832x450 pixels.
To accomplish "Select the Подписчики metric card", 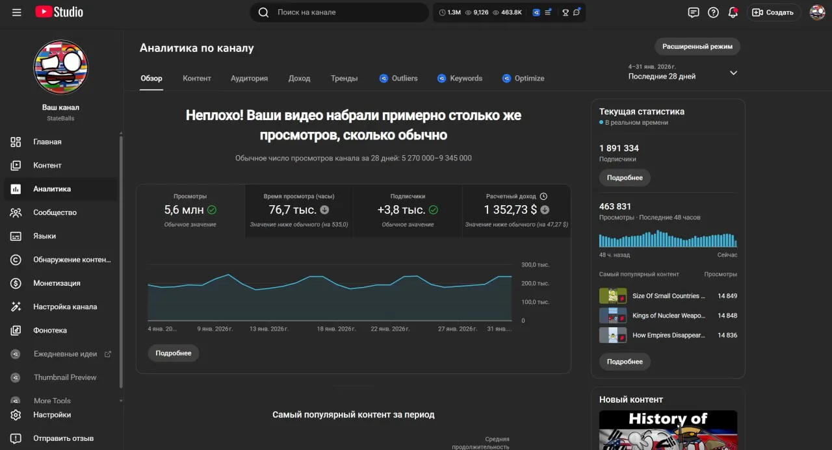I will [408, 211].
